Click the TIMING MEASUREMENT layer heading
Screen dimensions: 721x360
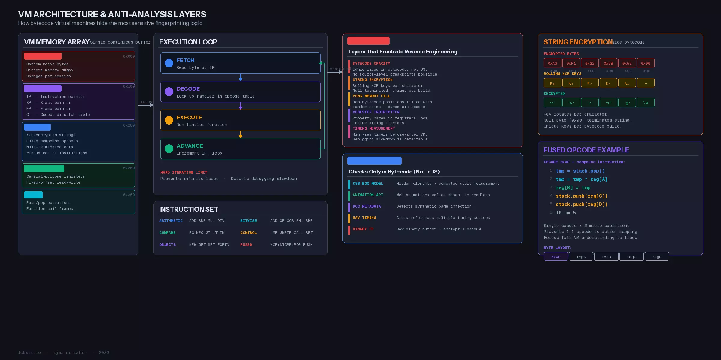coord(373,128)
